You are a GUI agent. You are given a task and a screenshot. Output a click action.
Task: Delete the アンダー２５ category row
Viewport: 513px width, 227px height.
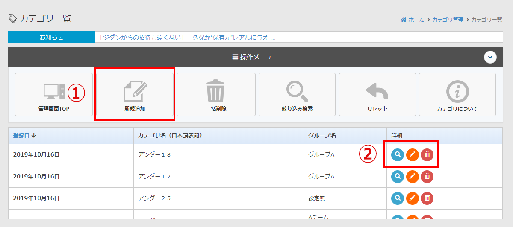coord(427,198)
